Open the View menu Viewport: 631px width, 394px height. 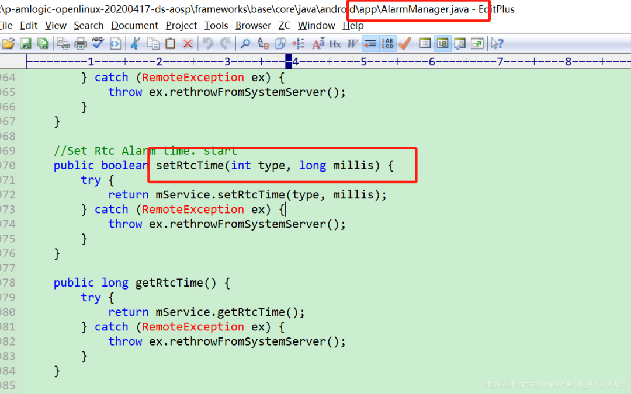point(56,25)
